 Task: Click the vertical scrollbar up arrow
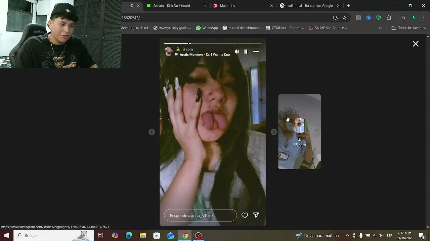(428, 36)
